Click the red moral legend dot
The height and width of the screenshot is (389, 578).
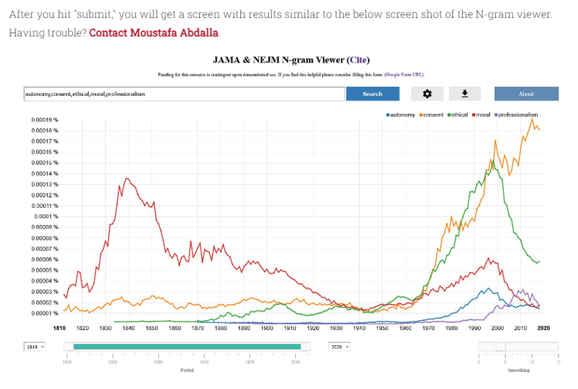474,115
